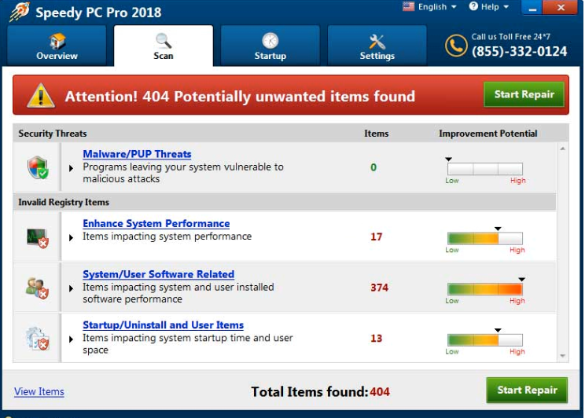Click the yellow warning triangle icon
Image resolution: width=585 pixels, height=418 pixels.
pyautogui.click(x=40, y=96)
